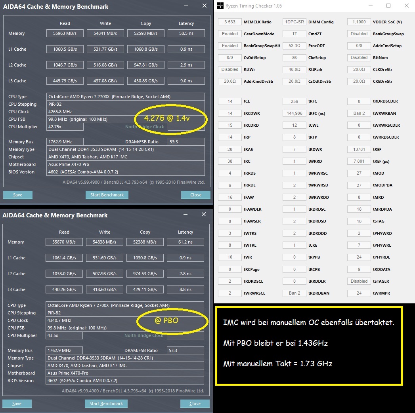
Task: Click L3 Cache Latency value 9.0 ns
Action: coord(186,81)
